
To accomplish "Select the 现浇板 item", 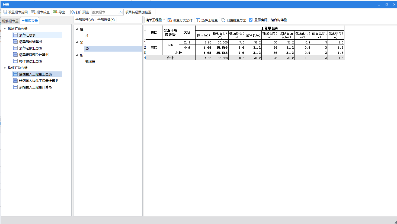I will tap(90, 62).
